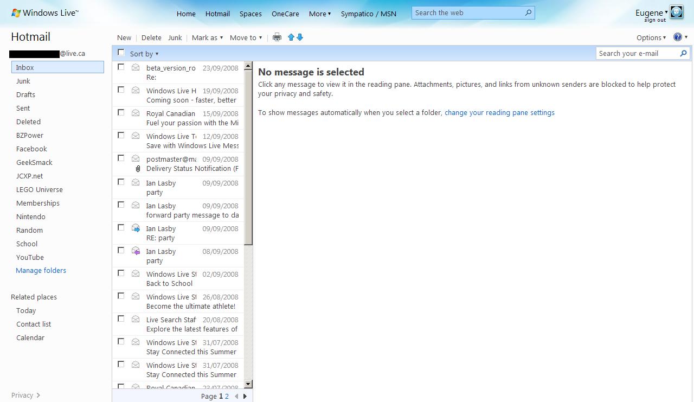Click the e-mail search magnifier icon
This screenshot has height=402, width=694.
point(684,53)
